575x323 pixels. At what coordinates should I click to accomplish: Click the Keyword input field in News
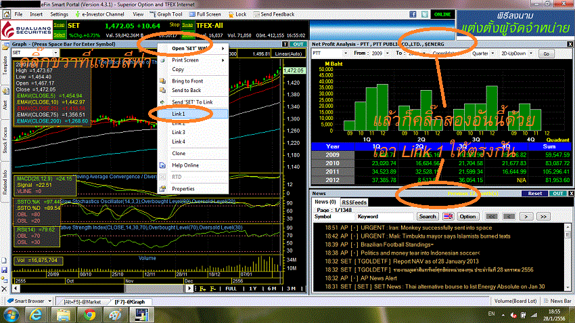pos(385,217)
